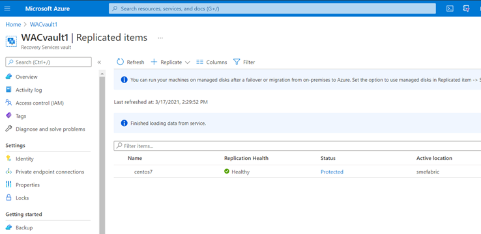Open Locks under Settings

click(22, 198)
